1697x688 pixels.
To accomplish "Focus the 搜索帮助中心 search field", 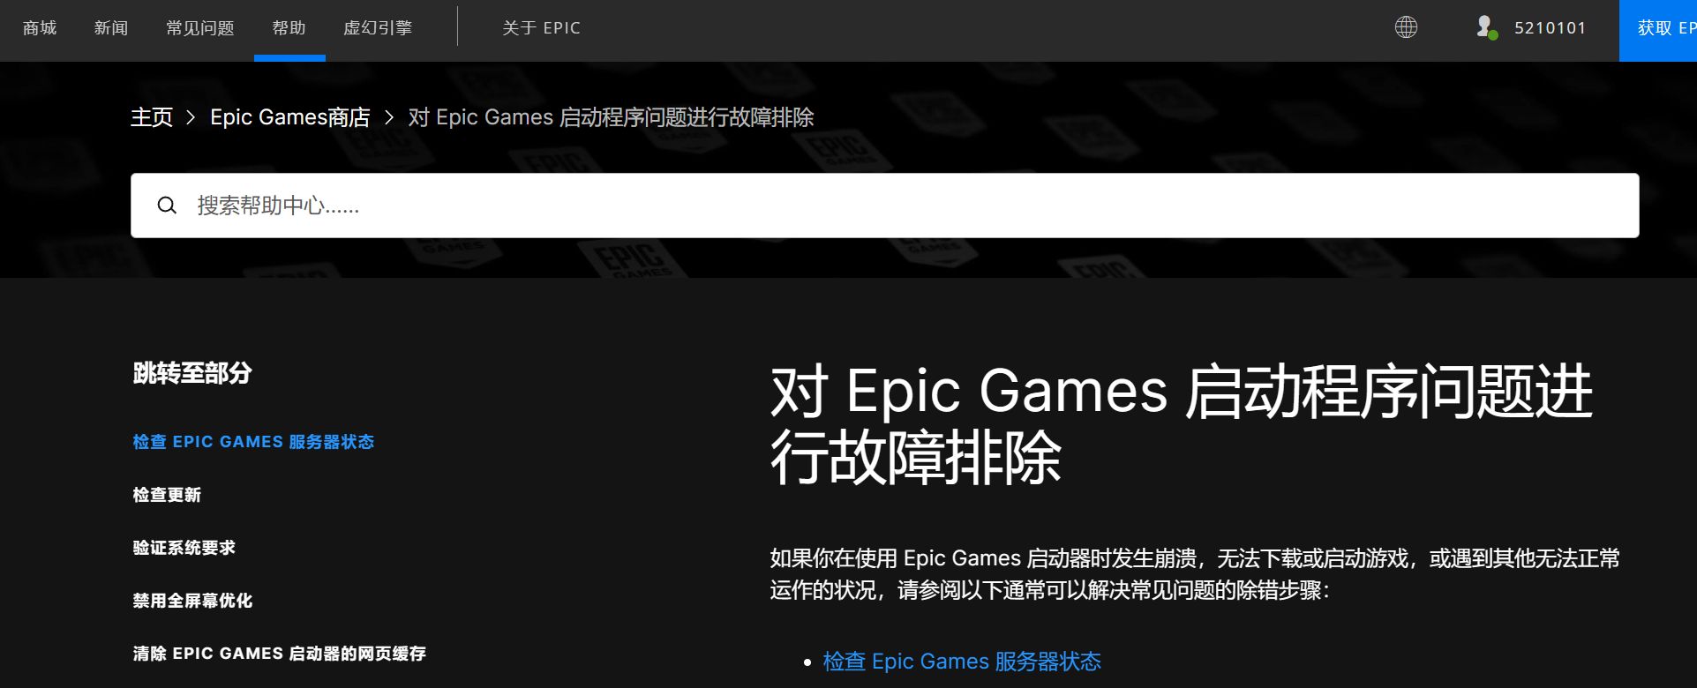I will tap(885, 206).
